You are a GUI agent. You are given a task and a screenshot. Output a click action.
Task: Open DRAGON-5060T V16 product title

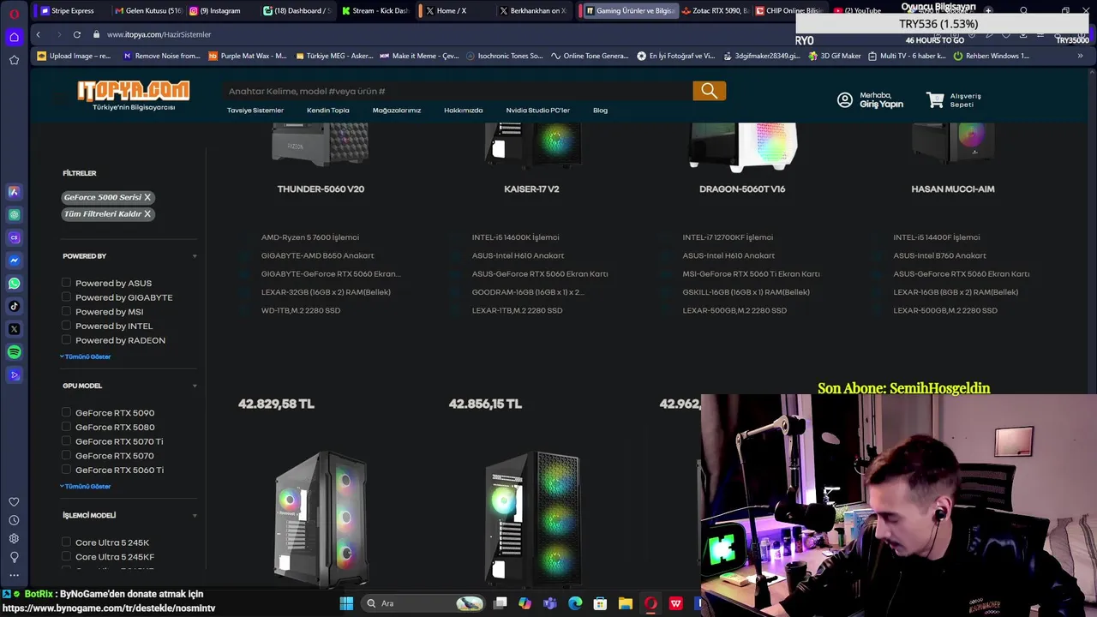(x=742, y=189)
